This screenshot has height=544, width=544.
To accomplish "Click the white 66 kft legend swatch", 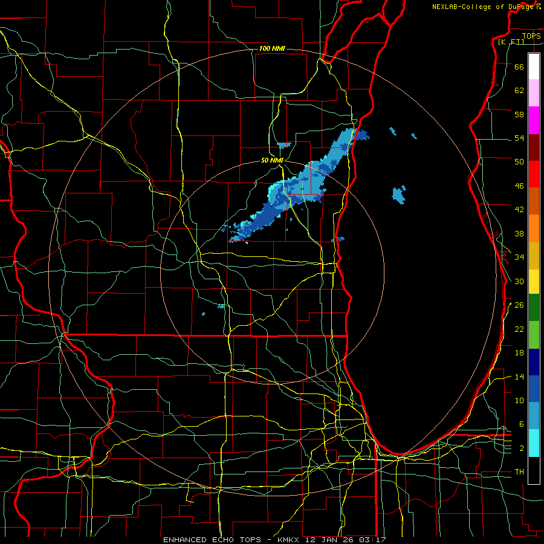I will (x=534, y=66).
